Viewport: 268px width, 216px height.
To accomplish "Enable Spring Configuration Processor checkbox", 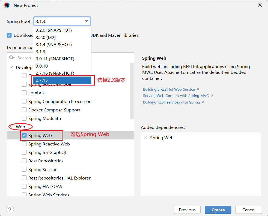I will pos(24,101).
